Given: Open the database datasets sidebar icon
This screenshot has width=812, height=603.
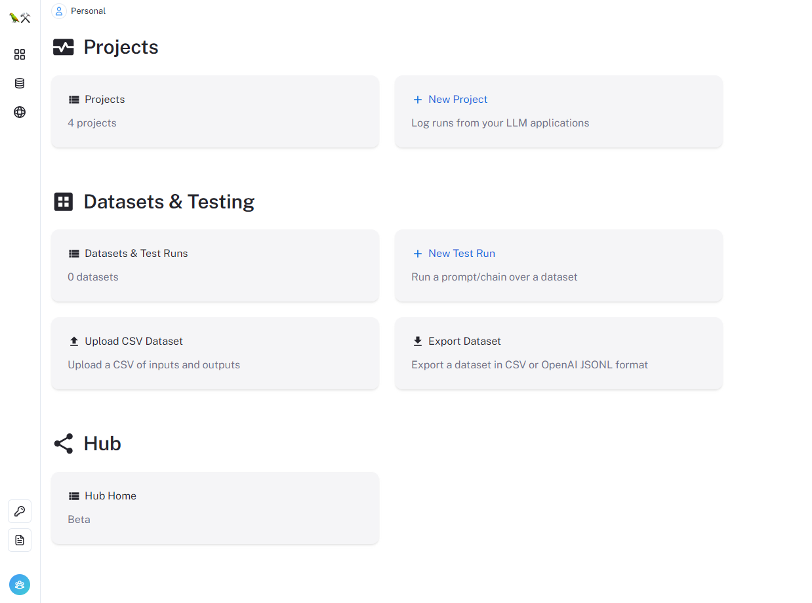Looking at the screenshot, I should pyautogui.click(x=20, y=83).
